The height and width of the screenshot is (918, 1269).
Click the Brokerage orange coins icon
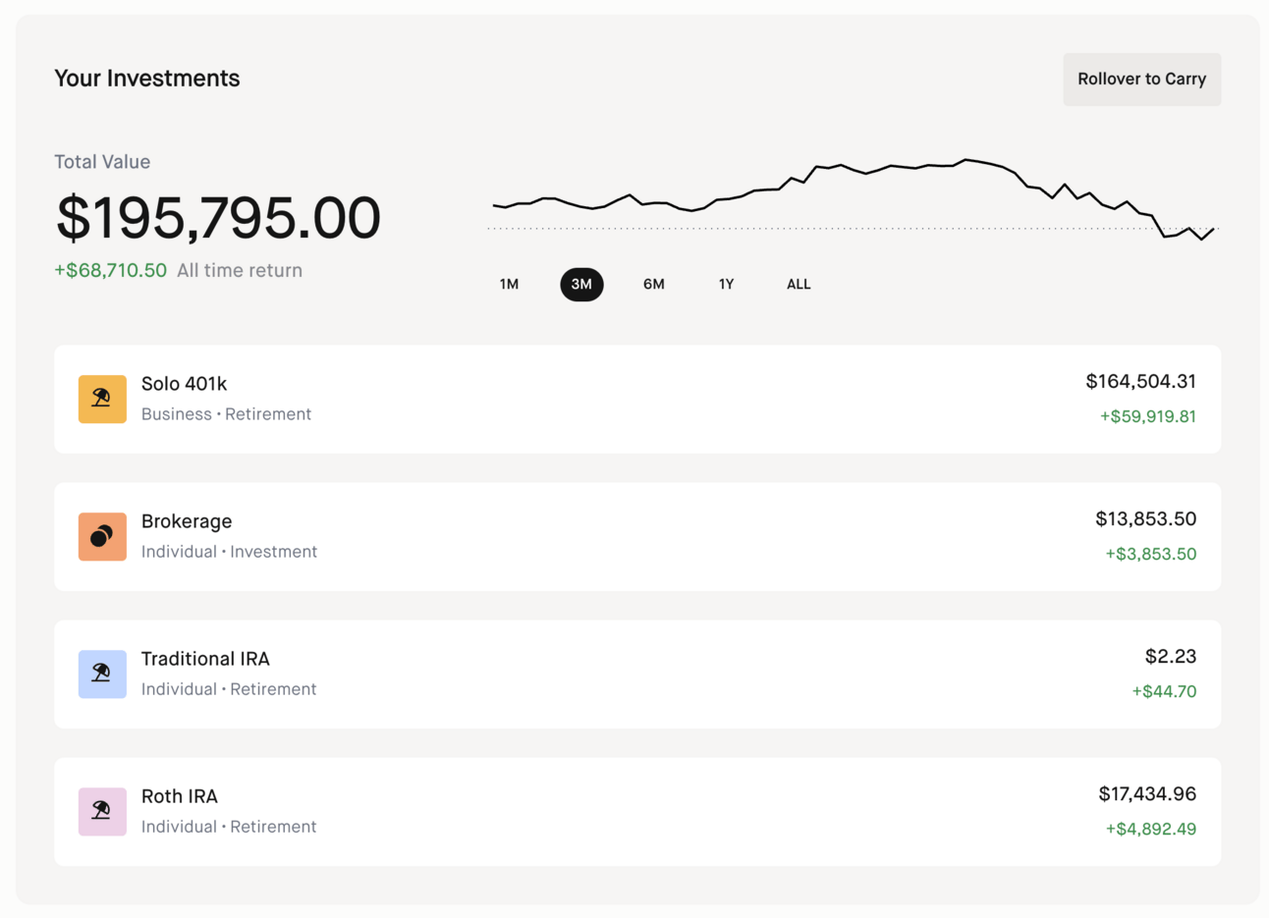(102, 536)
